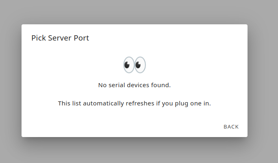Click the "Pick Server Port" dialog title
Viewport: 278px width, 163px height.
[60, 38]
